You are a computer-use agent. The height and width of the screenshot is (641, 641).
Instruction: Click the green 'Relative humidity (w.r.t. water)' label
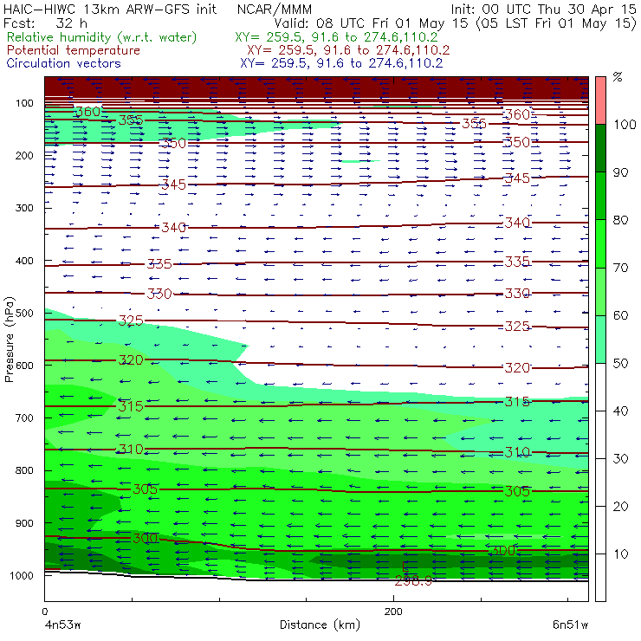(102, 37)
